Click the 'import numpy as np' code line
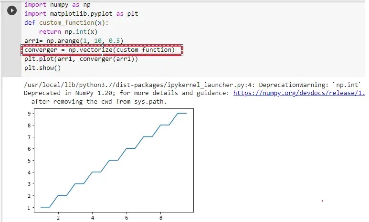 [x=57, y=5]
